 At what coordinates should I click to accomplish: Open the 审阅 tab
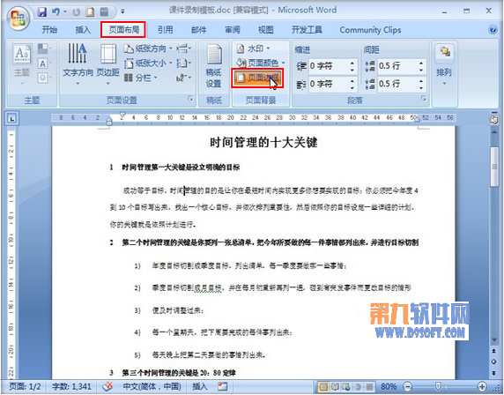tap(232, 30)
